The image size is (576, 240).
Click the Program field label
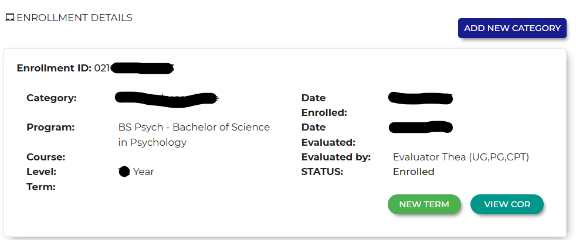[50, 127]
